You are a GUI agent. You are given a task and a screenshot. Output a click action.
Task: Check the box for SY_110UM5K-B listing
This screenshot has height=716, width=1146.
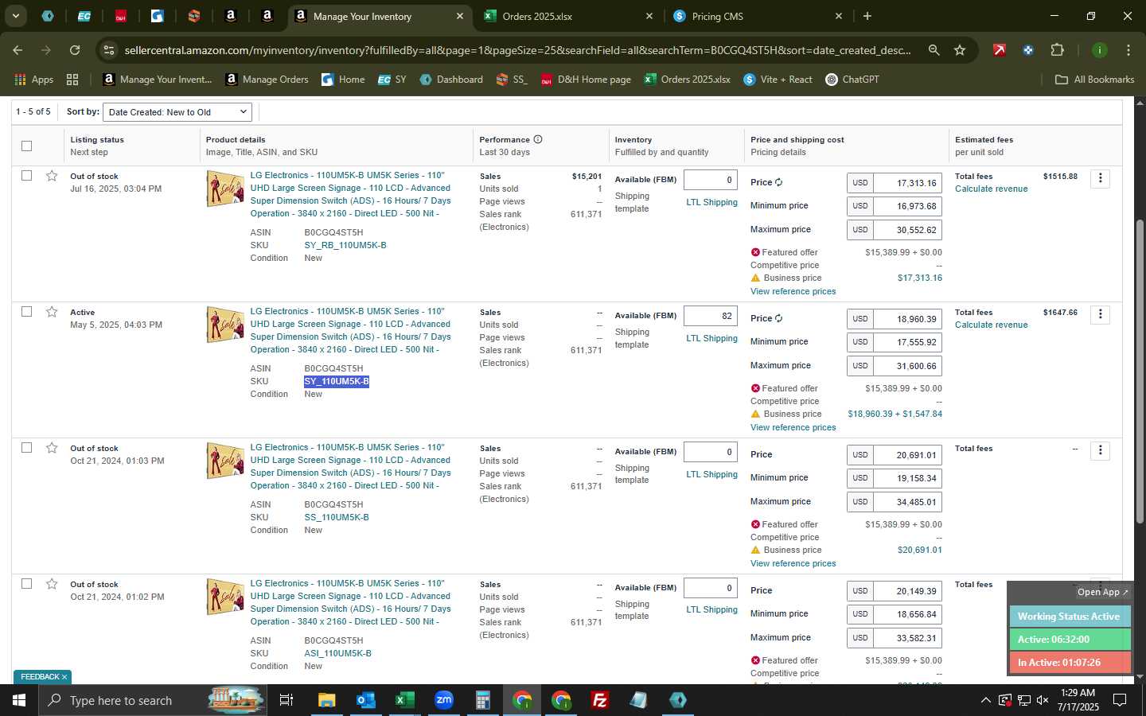pos(26,311)
